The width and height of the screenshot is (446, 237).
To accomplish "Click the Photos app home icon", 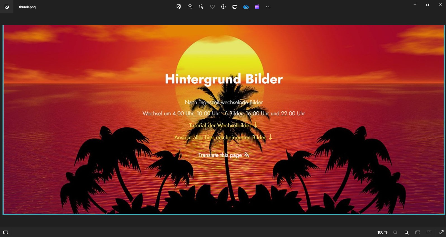I will coord(7,7).
